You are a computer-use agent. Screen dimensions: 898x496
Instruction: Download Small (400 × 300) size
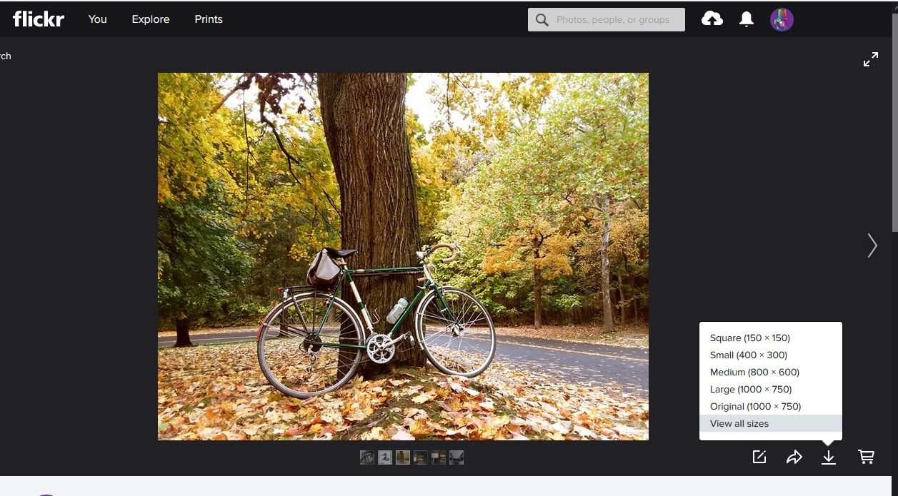click(x=771, y=355)
